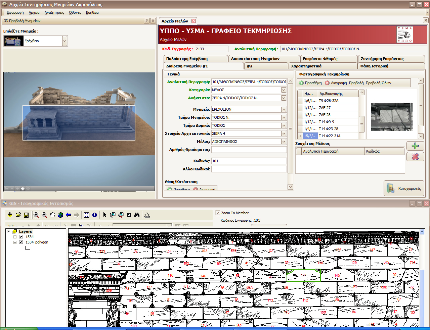Activate the Measure ruler tool
Viewport: 430px width, 330px height.
(147, 215)
